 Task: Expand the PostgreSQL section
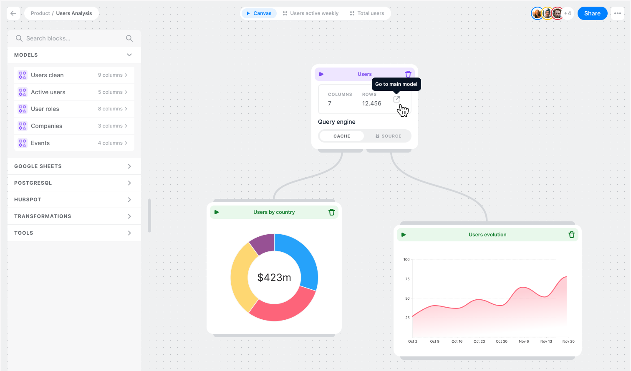point(129,183)
